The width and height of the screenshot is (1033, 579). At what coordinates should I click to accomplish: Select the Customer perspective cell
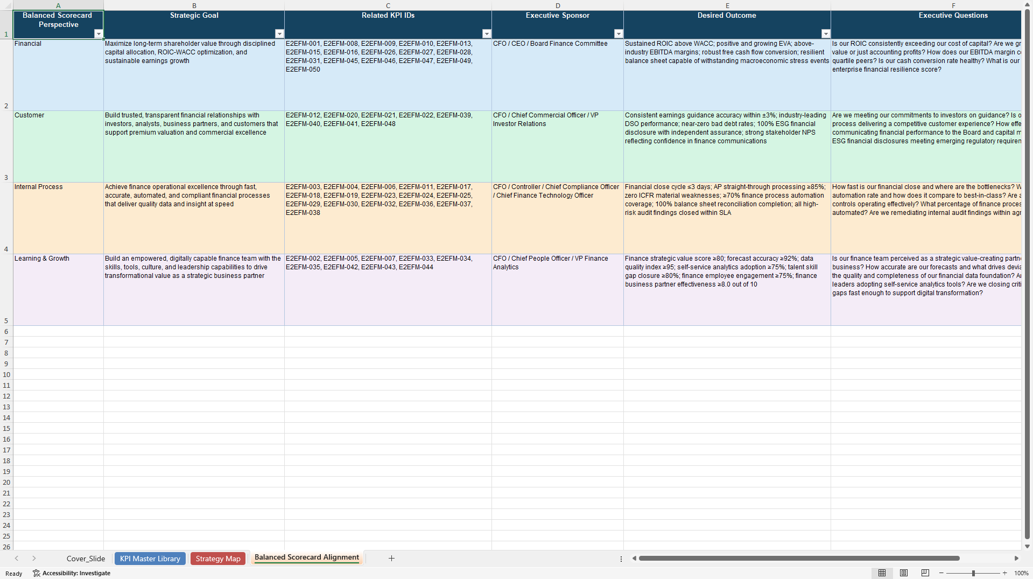click(58, 147)
